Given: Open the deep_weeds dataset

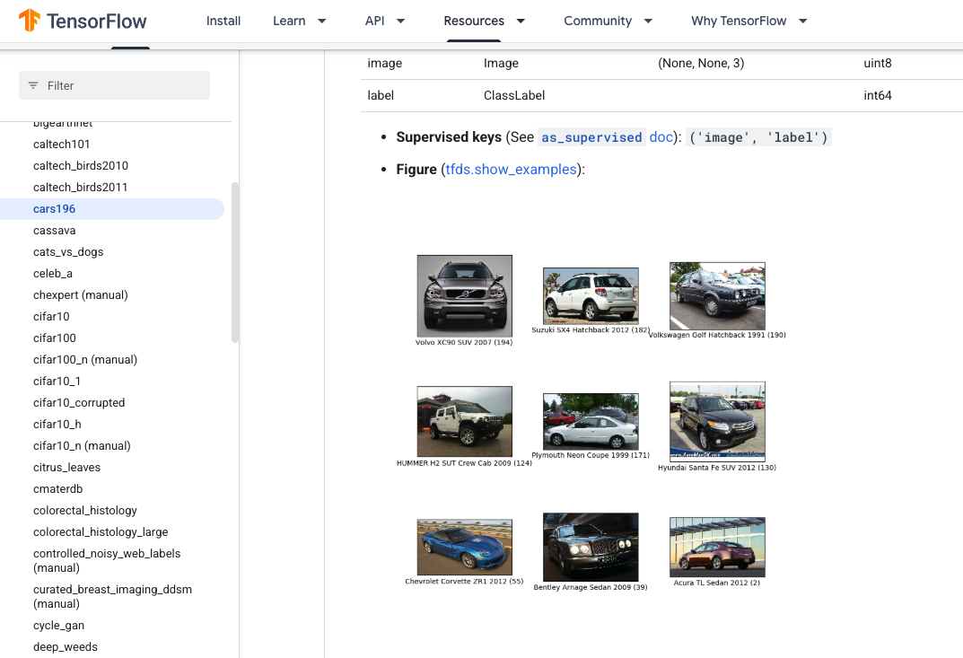Looking at the screenshot, I should point(66,646).
